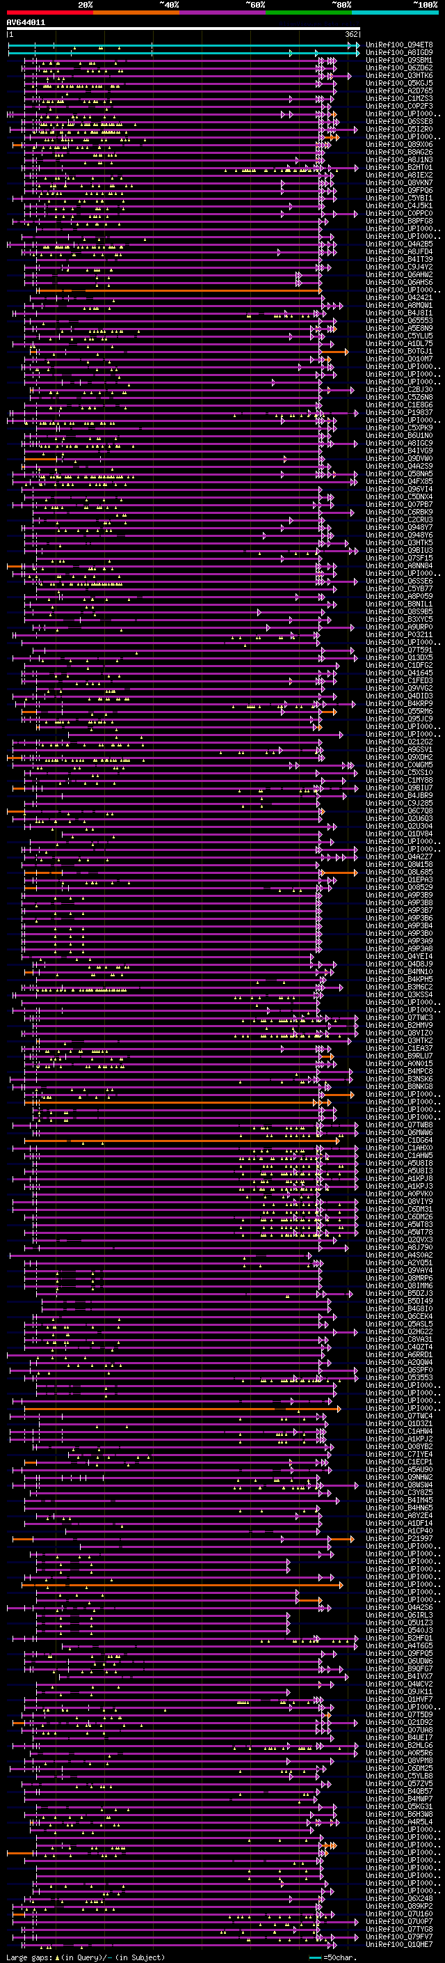
Task: Select hit label UniRef100_Q94ET8
Action: 399,45
